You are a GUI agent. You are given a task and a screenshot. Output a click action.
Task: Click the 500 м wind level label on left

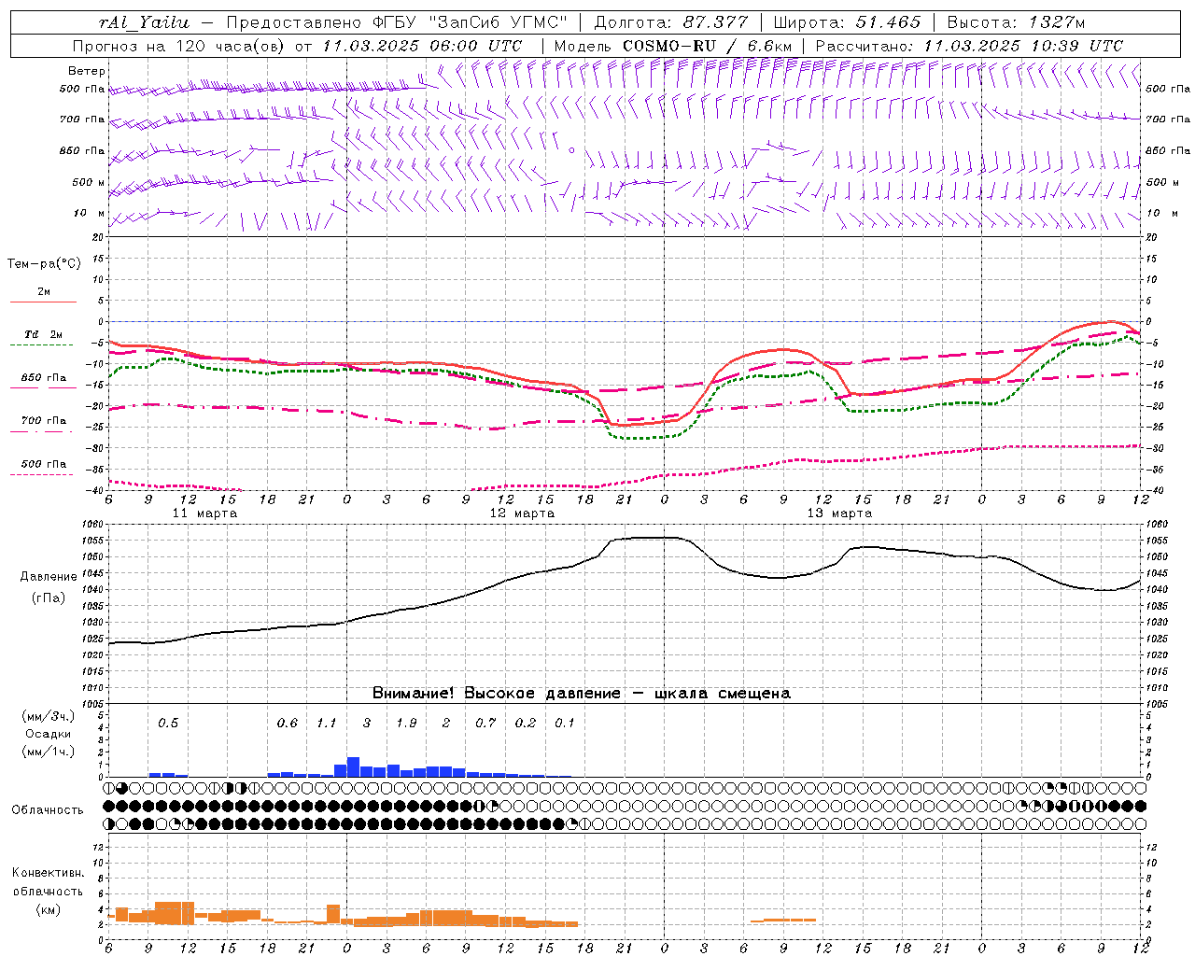pyautogui.click(x=88, y=182)
